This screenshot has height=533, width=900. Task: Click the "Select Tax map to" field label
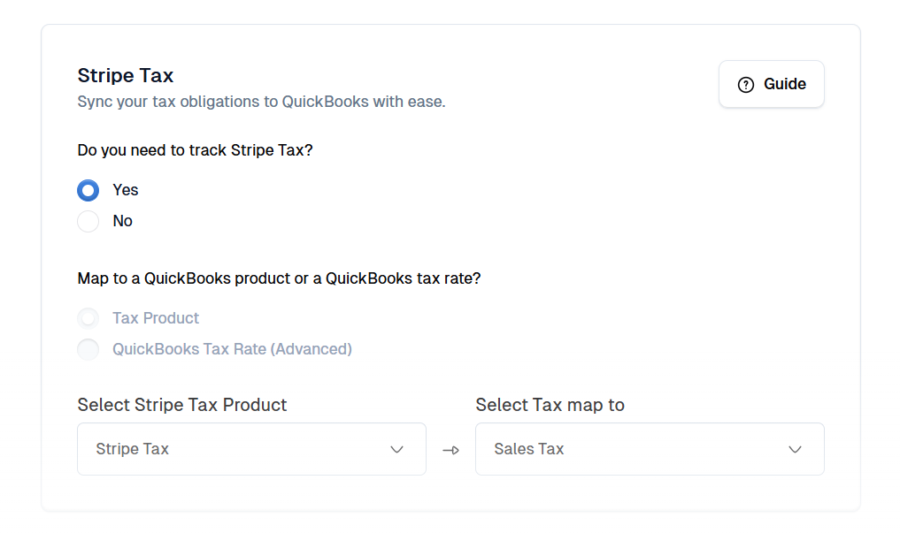550,405
